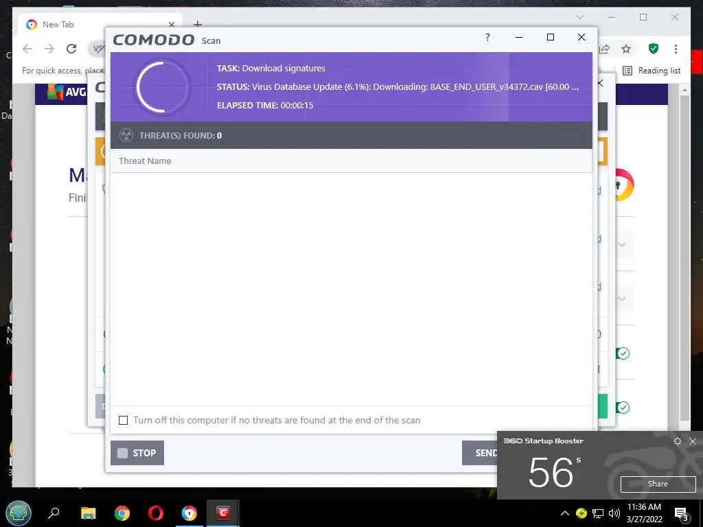Show hidden system tray icons

[565, 513]
